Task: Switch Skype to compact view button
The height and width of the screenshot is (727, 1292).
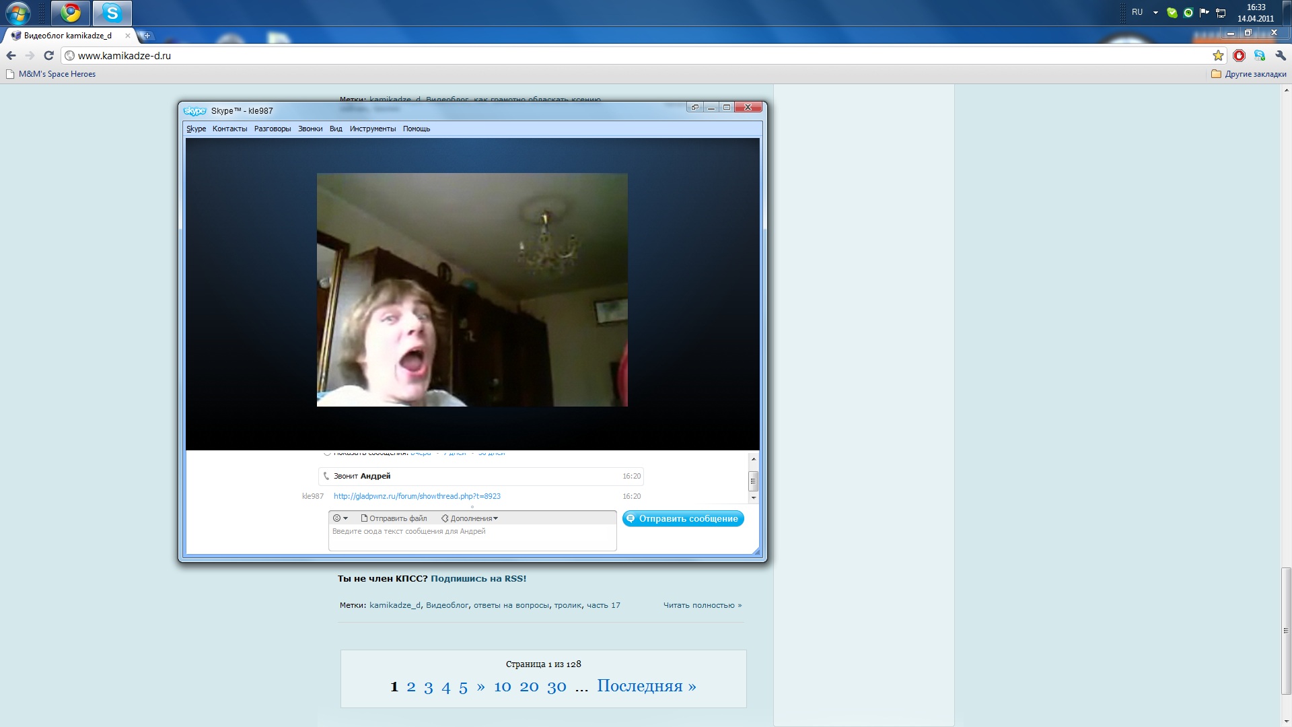Action: pos(695,107)
